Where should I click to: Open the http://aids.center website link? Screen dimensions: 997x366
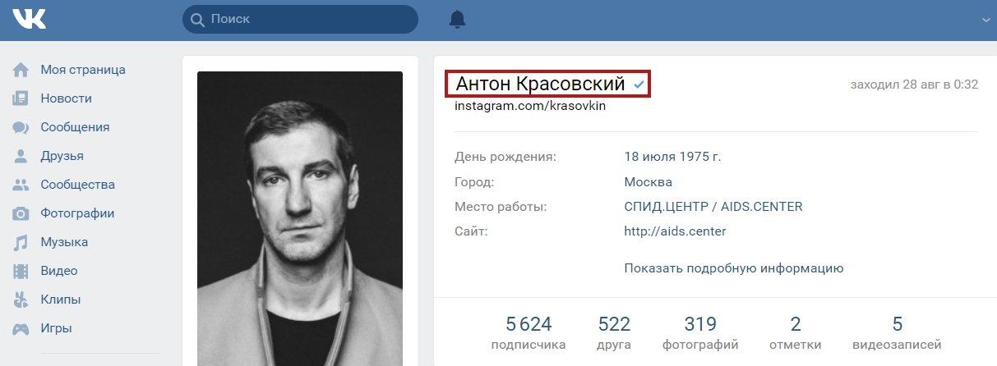pos(675,231)
